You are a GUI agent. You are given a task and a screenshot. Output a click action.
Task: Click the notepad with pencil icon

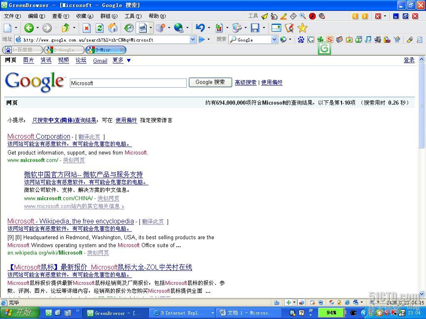pos(290,28)
